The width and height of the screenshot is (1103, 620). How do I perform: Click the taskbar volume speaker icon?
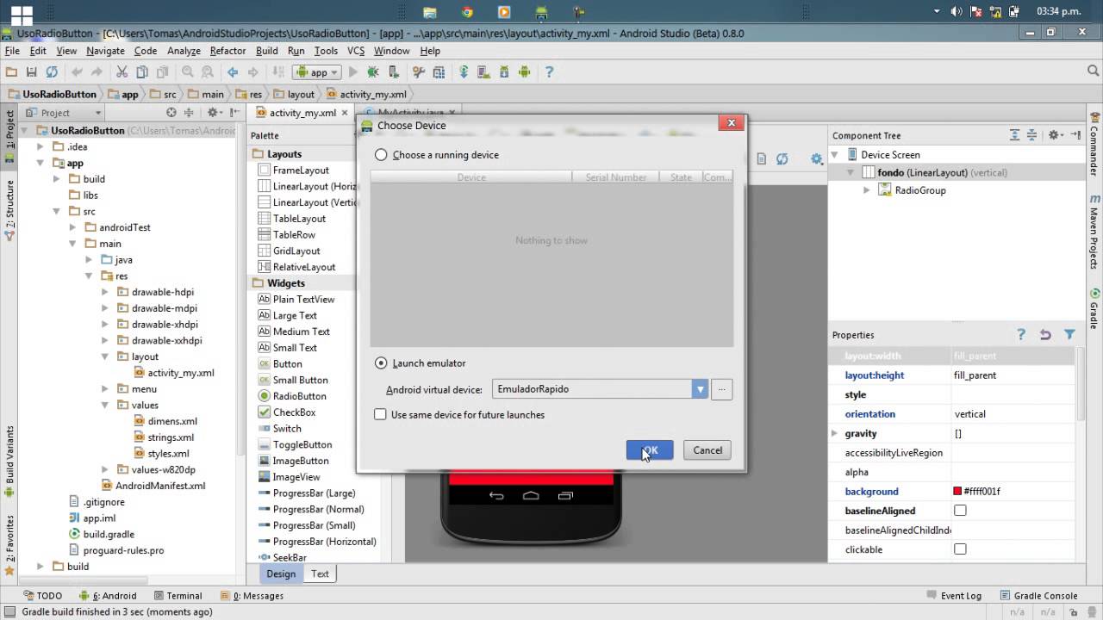point(957,11)
